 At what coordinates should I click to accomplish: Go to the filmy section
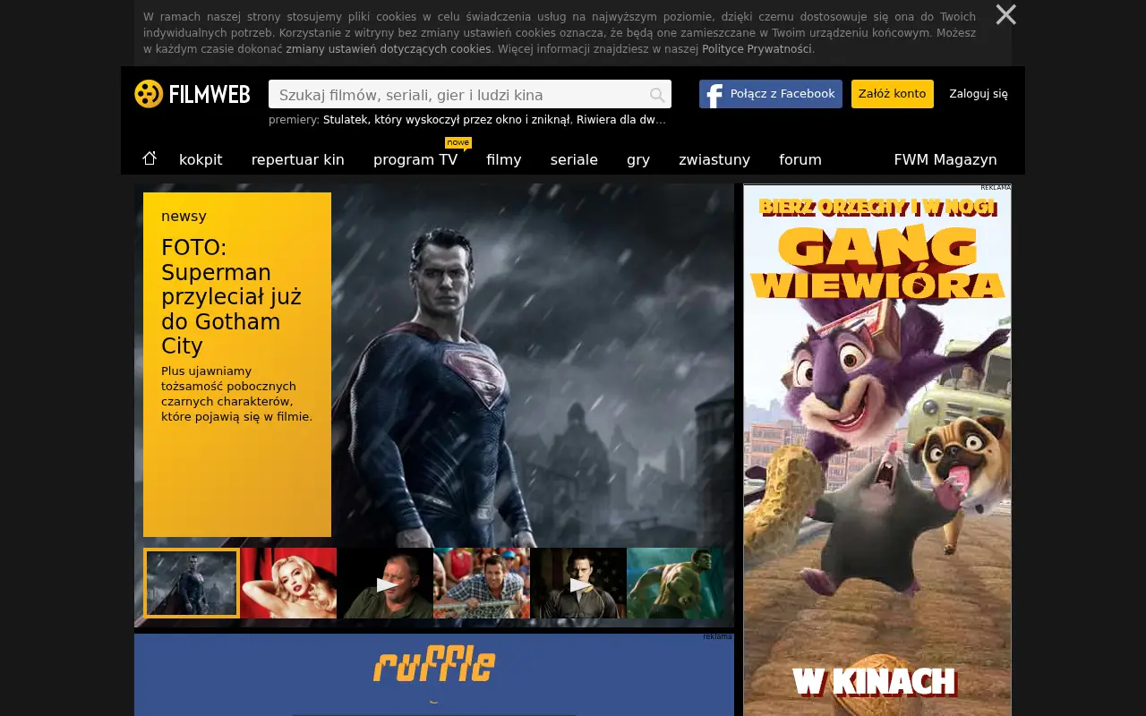coord(504,159)
